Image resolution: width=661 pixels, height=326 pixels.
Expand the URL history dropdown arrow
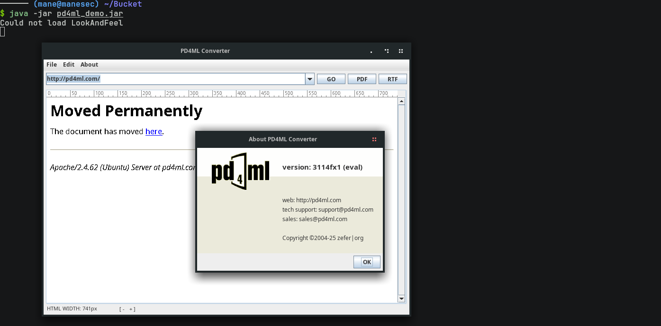(310, 79)
